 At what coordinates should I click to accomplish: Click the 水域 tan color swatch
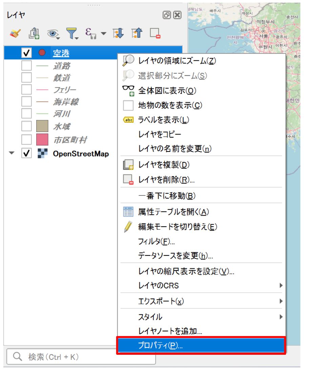pyautogui.click(x=42, y=126)
